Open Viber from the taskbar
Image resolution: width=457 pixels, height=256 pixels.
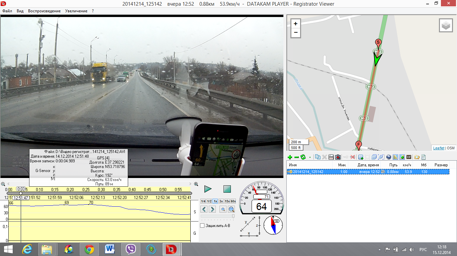point(130,249)
